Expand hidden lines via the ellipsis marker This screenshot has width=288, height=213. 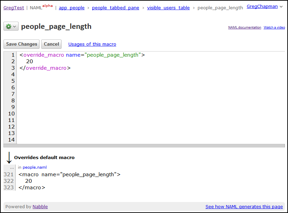pyautogui.click(x=12, y=167)
